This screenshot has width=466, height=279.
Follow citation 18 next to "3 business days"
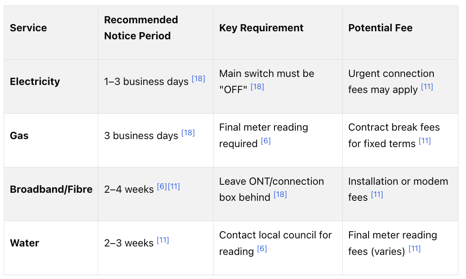pyautogui.click(x=188, y=133)
